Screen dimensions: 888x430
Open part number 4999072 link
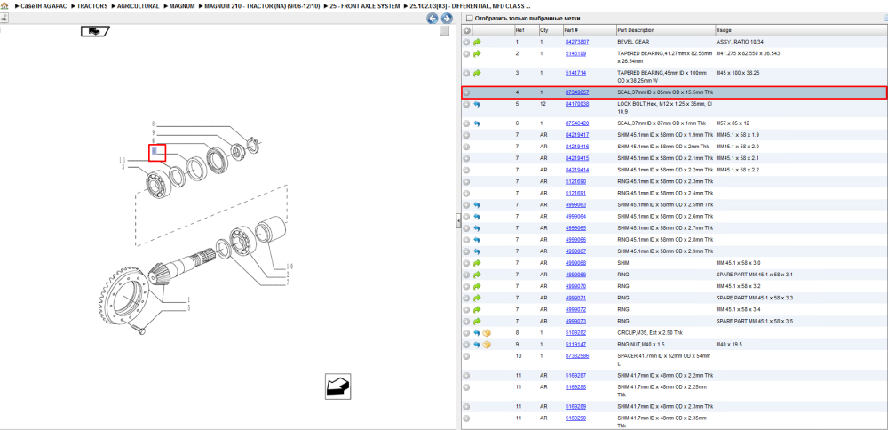(575, 309)
